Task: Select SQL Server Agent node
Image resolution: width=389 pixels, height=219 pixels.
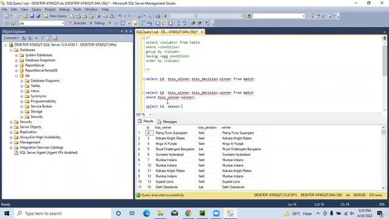Action: [x=49, y=153]
